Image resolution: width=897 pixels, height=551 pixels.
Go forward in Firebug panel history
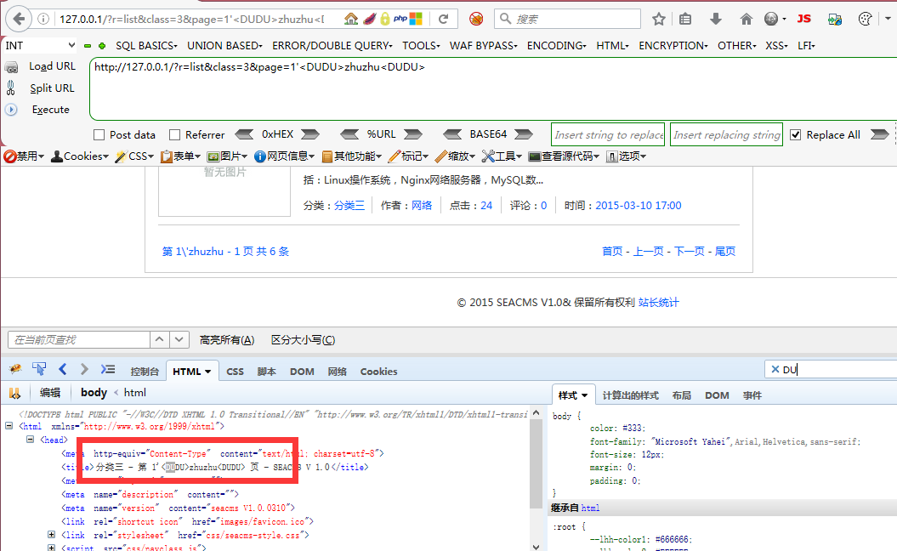click(84, 370)
